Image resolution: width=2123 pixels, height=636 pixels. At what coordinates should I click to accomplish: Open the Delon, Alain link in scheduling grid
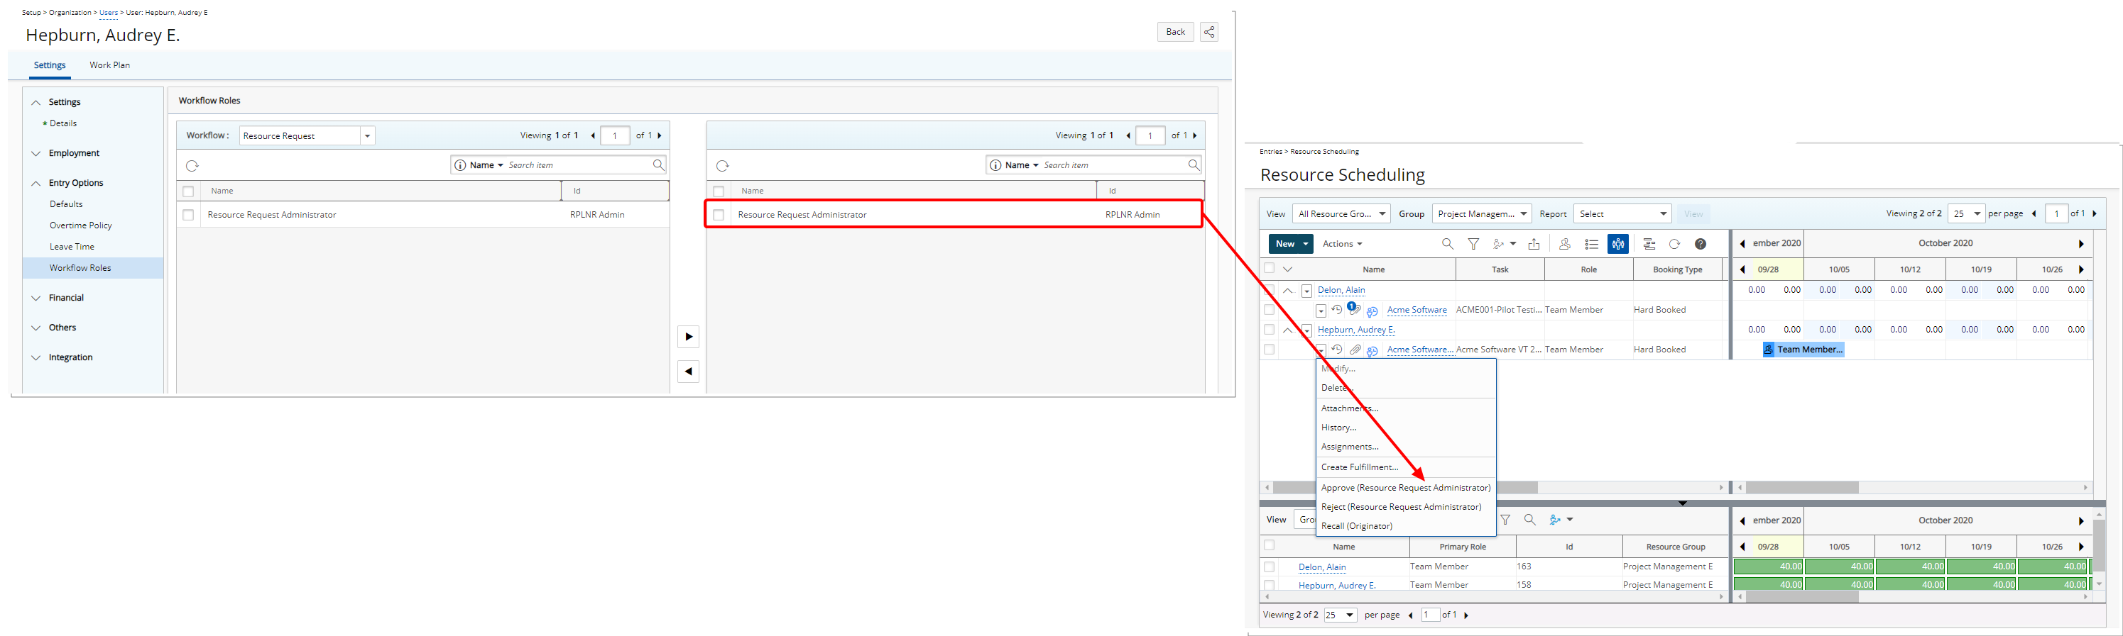point(1341,289)
